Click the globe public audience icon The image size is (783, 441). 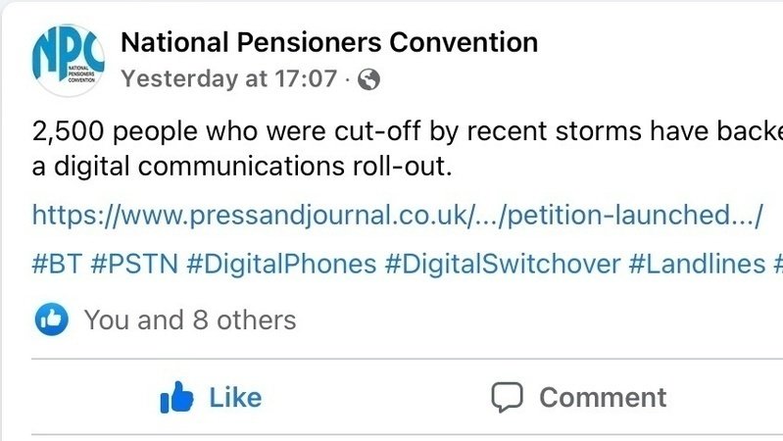[x=369, y=80]
